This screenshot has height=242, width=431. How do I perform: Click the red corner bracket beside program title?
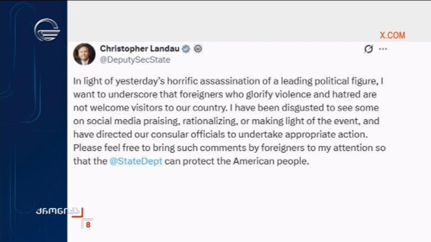pyautogui.click(x=78, y=213)
